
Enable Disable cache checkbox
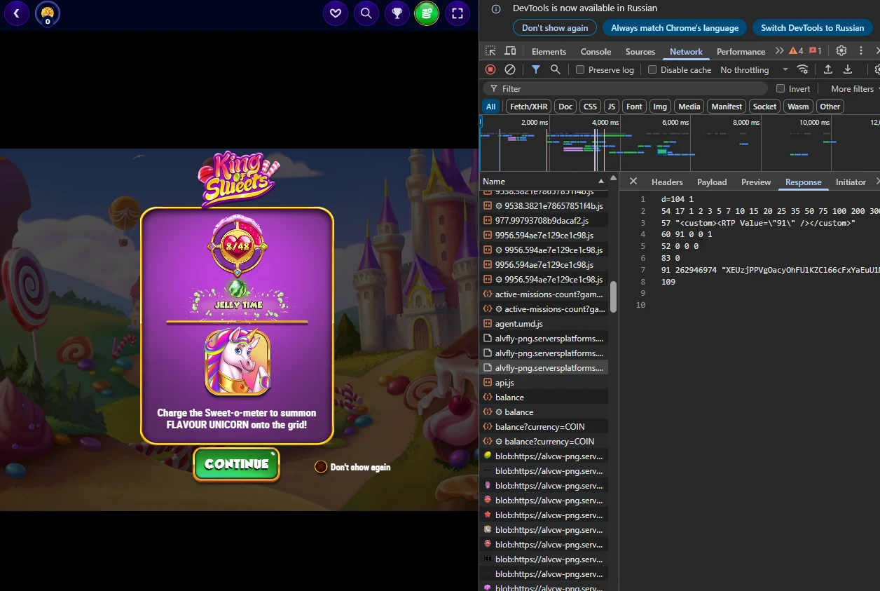pos(652,69)
